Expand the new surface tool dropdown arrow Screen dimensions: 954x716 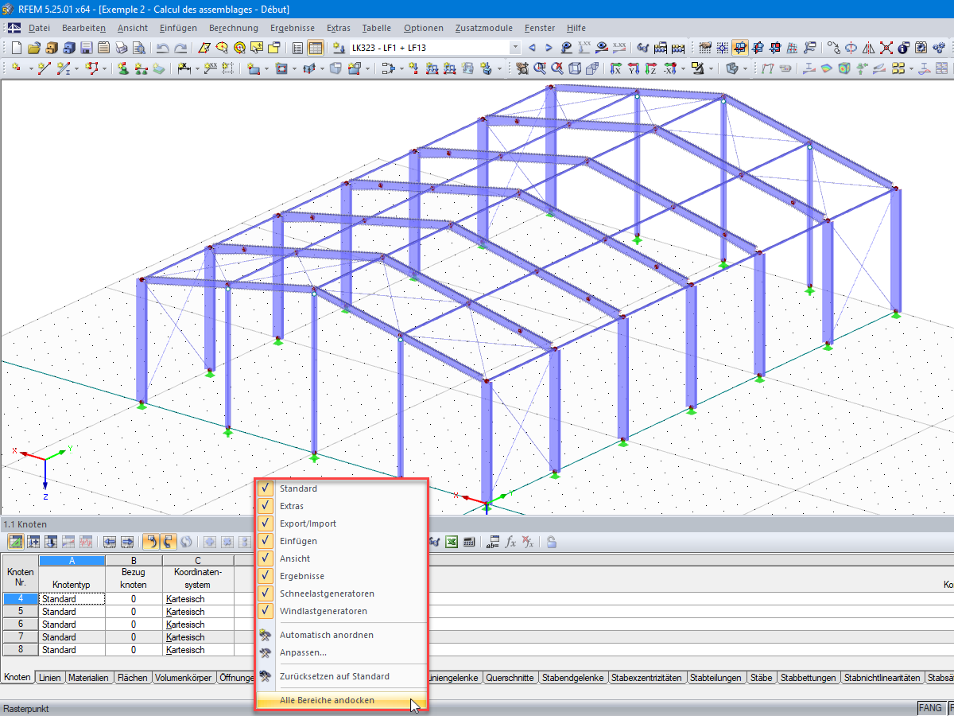click(266, 68)
